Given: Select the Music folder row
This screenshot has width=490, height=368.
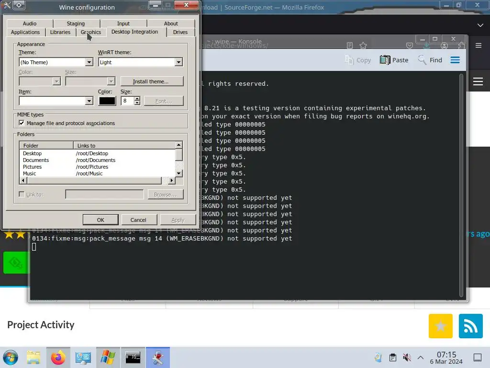Looking at the screenshot, I should click(x=97, y=173).
